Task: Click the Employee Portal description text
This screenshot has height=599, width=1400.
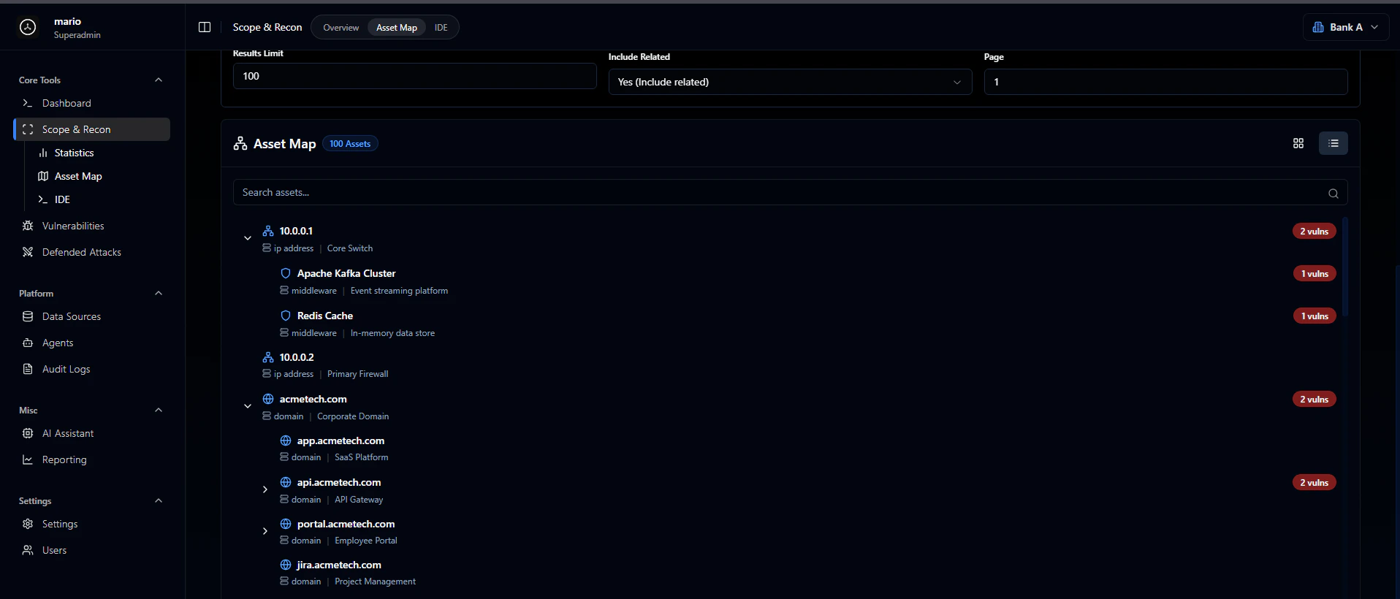Action: tap(366, 541)
